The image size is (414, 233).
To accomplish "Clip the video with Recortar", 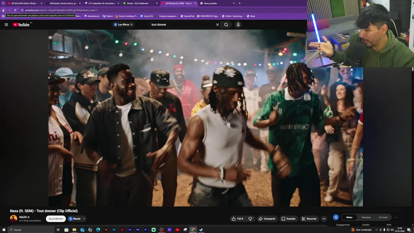I will point(309,219).
